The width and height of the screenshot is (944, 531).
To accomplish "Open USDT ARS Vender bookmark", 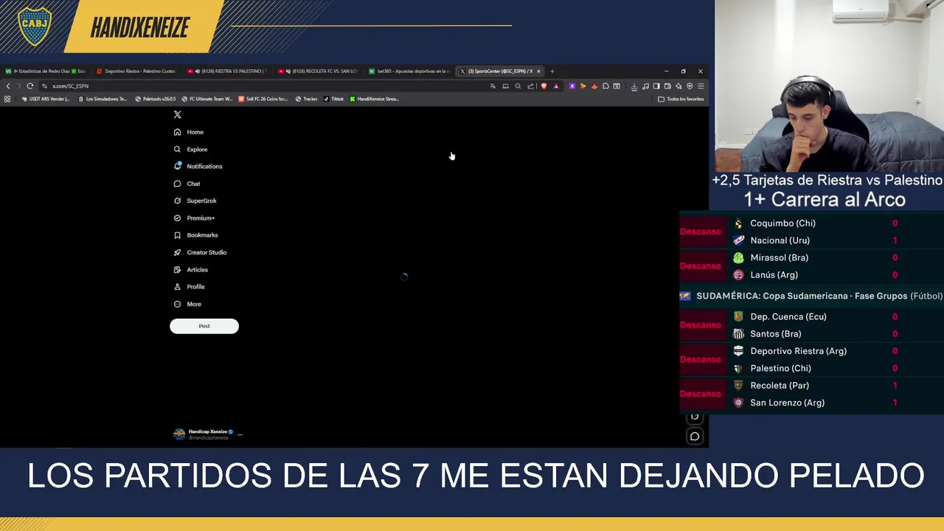I will tap(46, 99).
